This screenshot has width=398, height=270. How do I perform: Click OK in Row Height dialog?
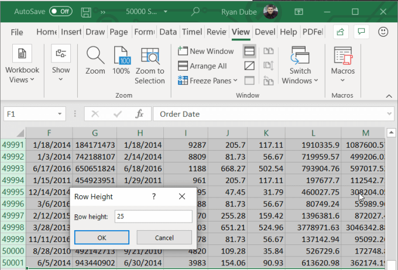pyautogui.click(x=101, y=237)
